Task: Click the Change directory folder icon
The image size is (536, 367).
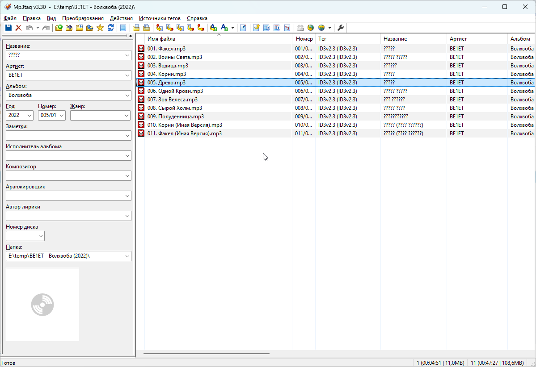Action: click(59, 28)
